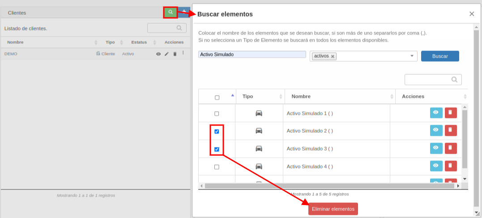This screenshot has height=218, width=482.
Task: Remove the activos tag from type selector
Action: click(333, 56)
